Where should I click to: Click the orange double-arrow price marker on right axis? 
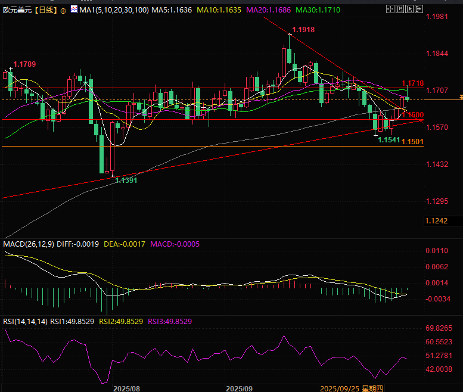point(460,97)
